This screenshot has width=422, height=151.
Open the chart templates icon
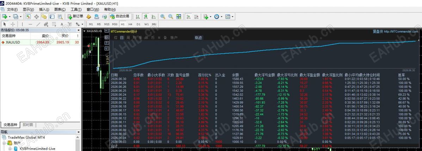click(x=228, y=17)
